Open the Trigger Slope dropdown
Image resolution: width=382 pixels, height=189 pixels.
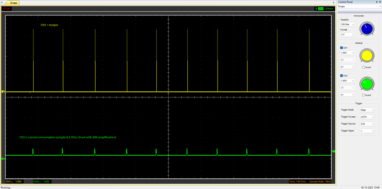(367, 131)
